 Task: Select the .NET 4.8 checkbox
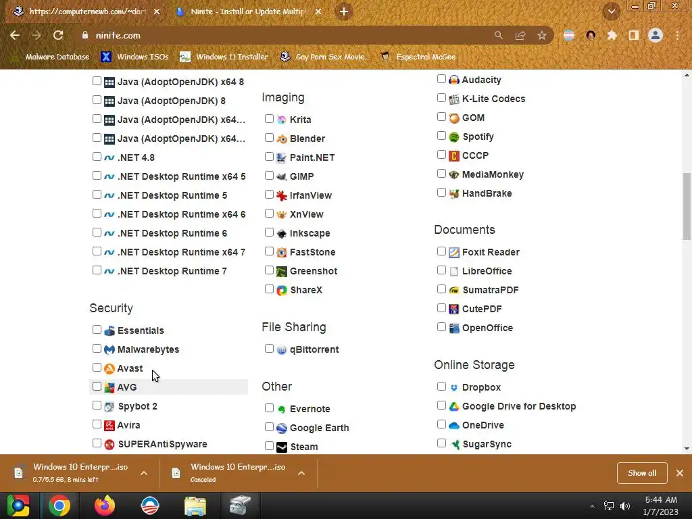(97, 157)
